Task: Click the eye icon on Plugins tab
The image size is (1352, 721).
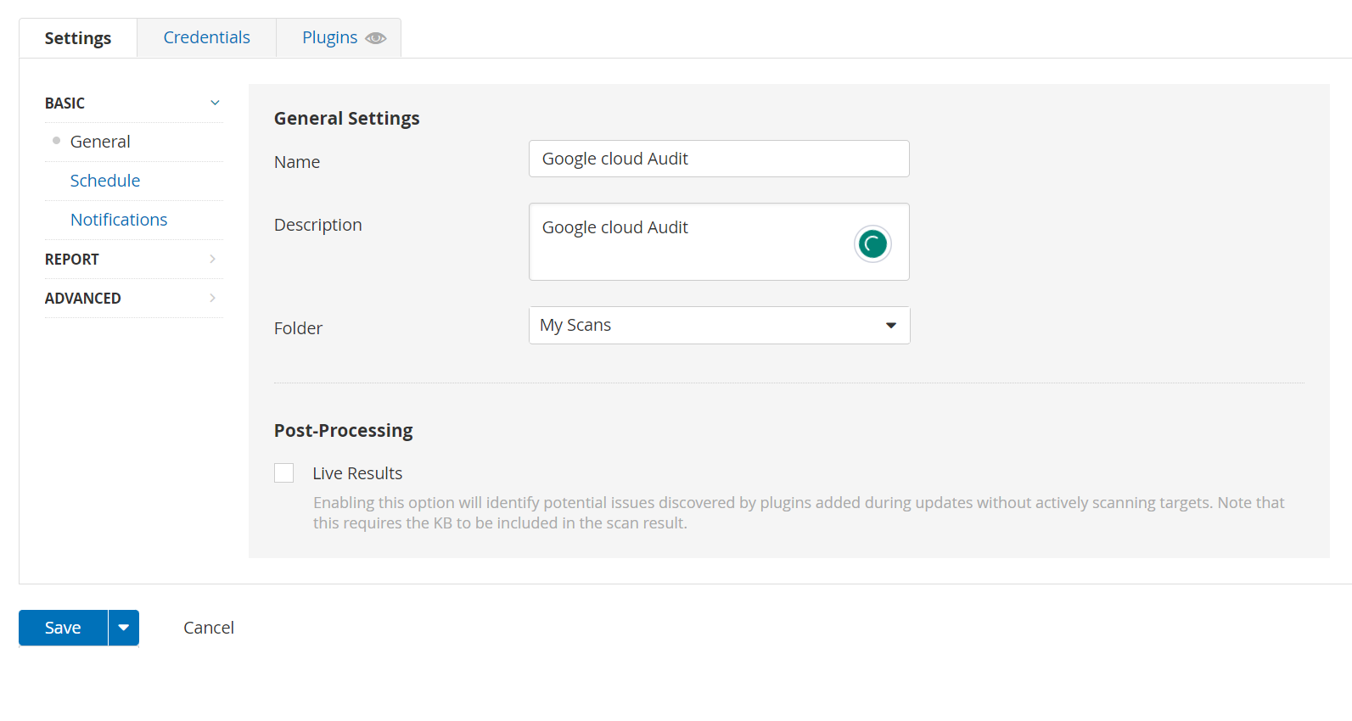Action: (x=375, y=38)
